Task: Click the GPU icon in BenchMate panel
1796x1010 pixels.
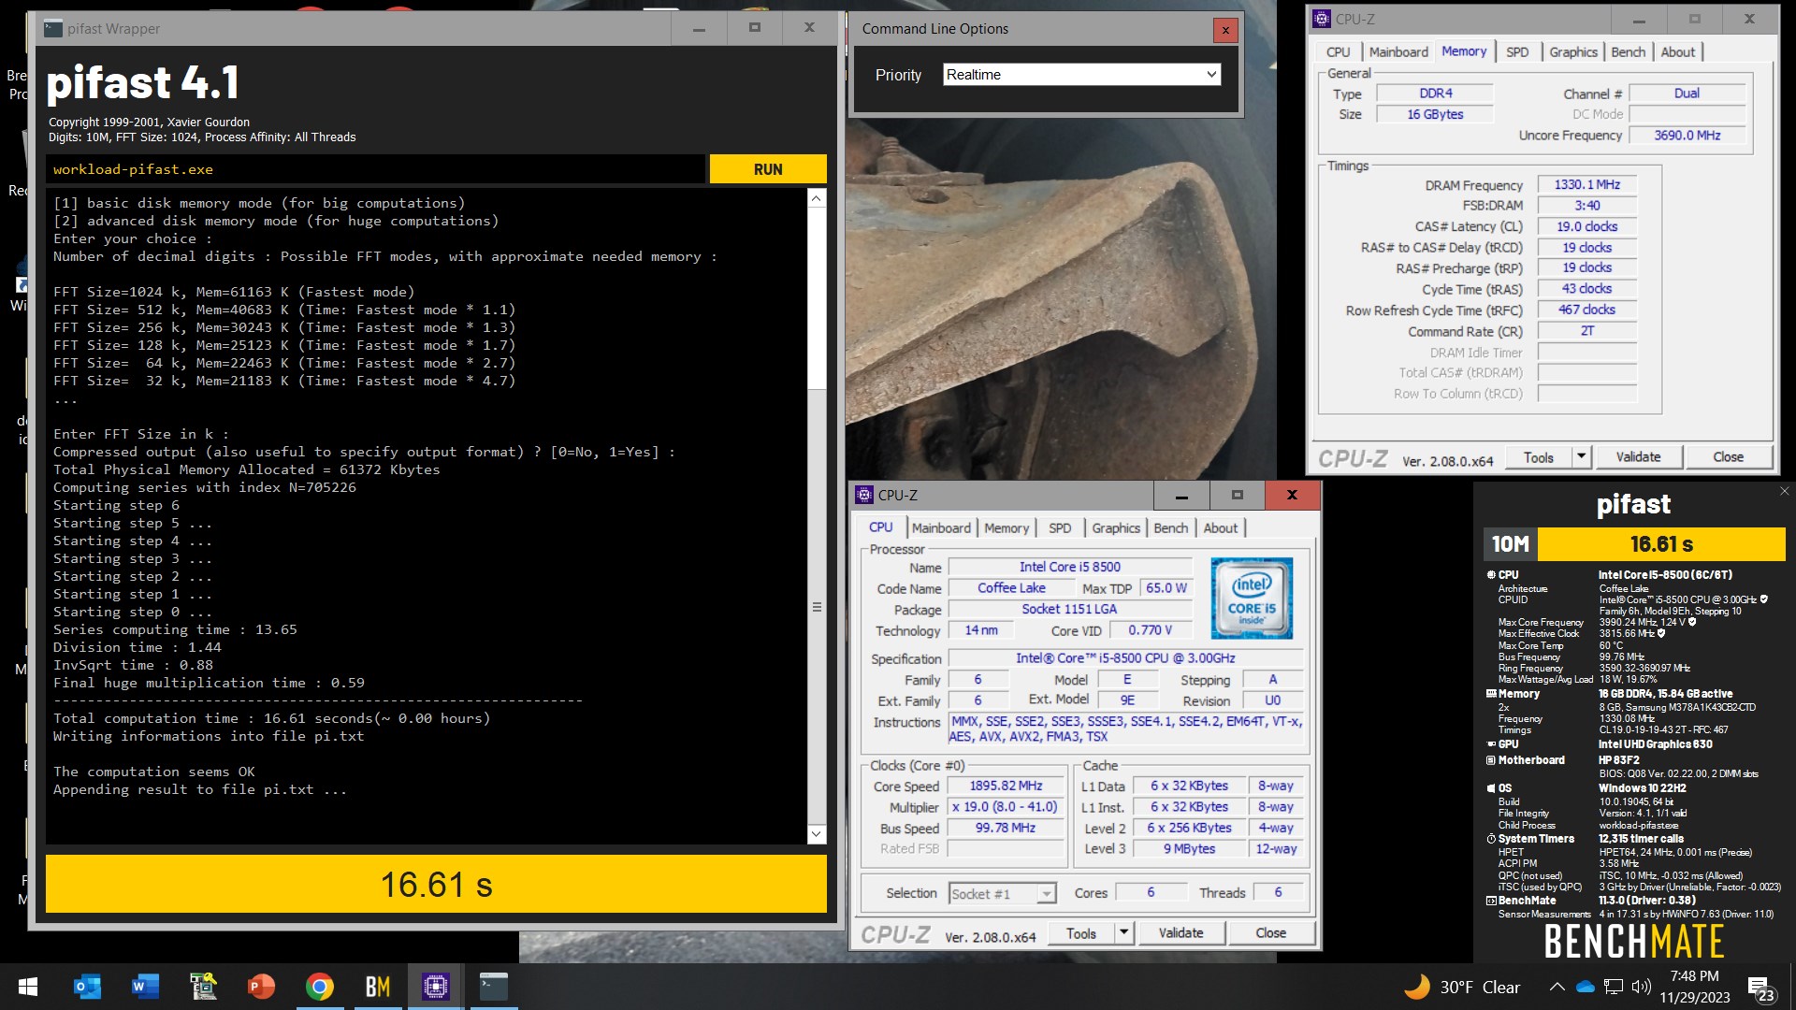Action: coord(1491,744)
